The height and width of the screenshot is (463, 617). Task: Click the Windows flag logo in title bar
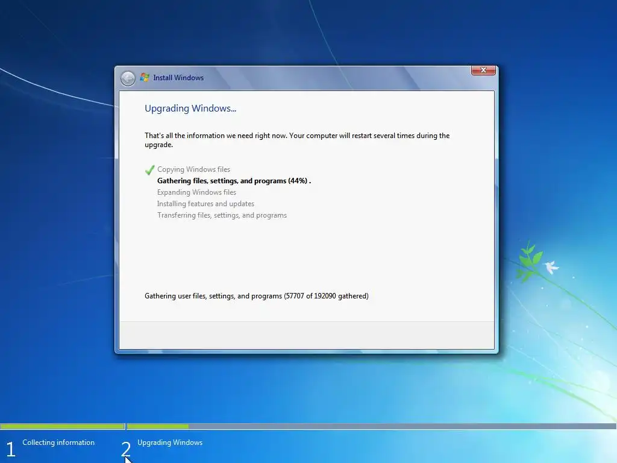point(145,78)
